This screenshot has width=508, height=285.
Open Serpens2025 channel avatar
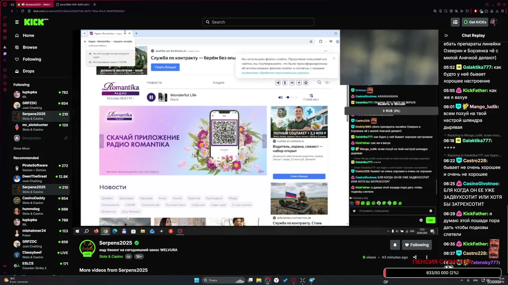click(87, 248)
